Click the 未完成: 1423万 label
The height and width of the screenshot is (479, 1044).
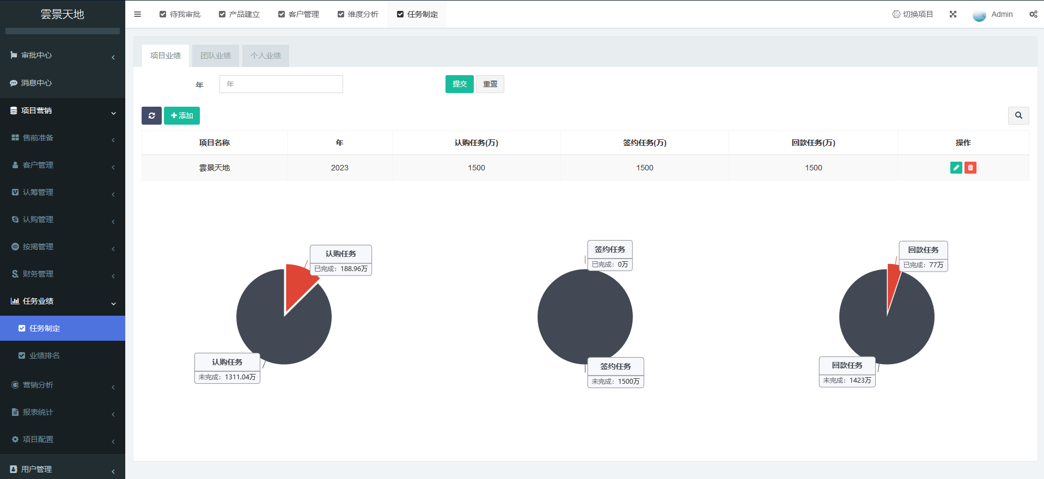847,380
